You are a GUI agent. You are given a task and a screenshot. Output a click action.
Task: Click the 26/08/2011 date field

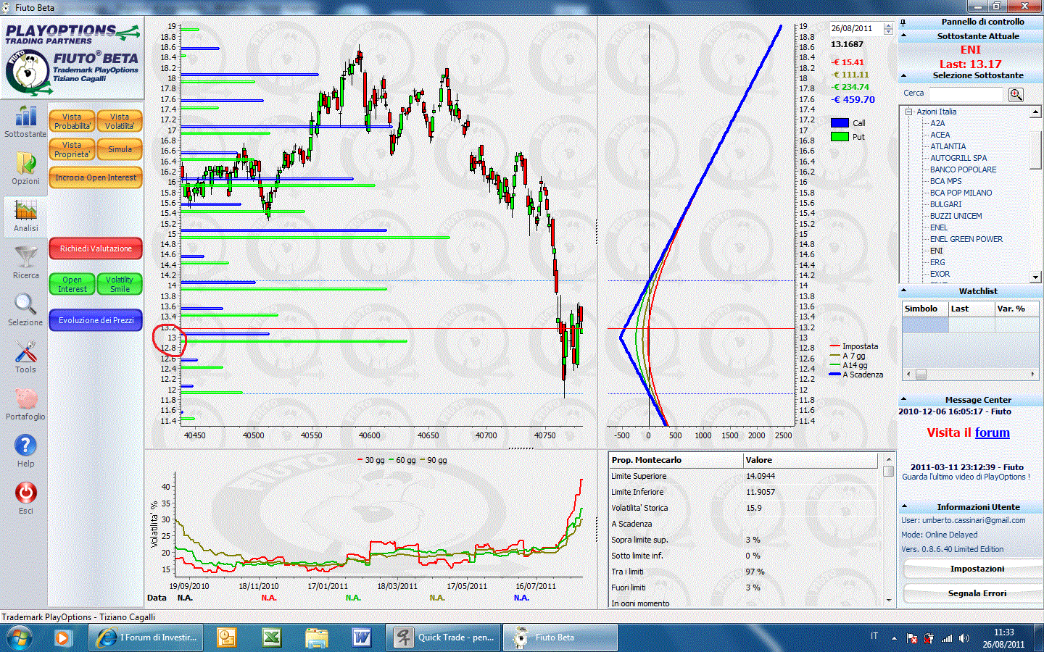click(x=856, y=29)
